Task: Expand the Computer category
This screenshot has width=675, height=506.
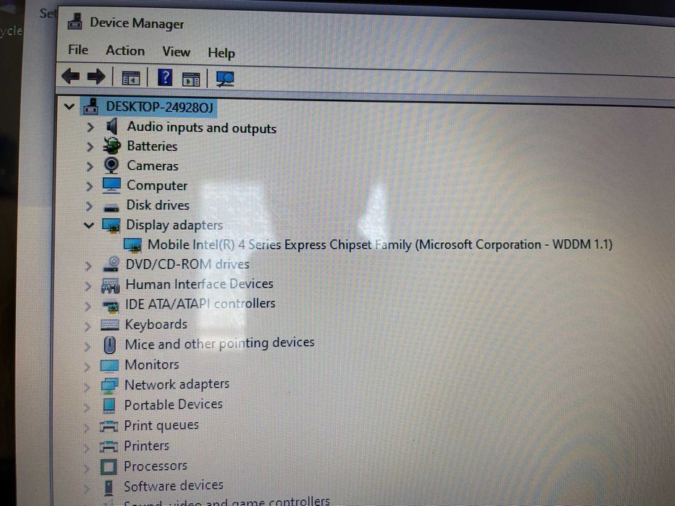Action: coord(89,186)
